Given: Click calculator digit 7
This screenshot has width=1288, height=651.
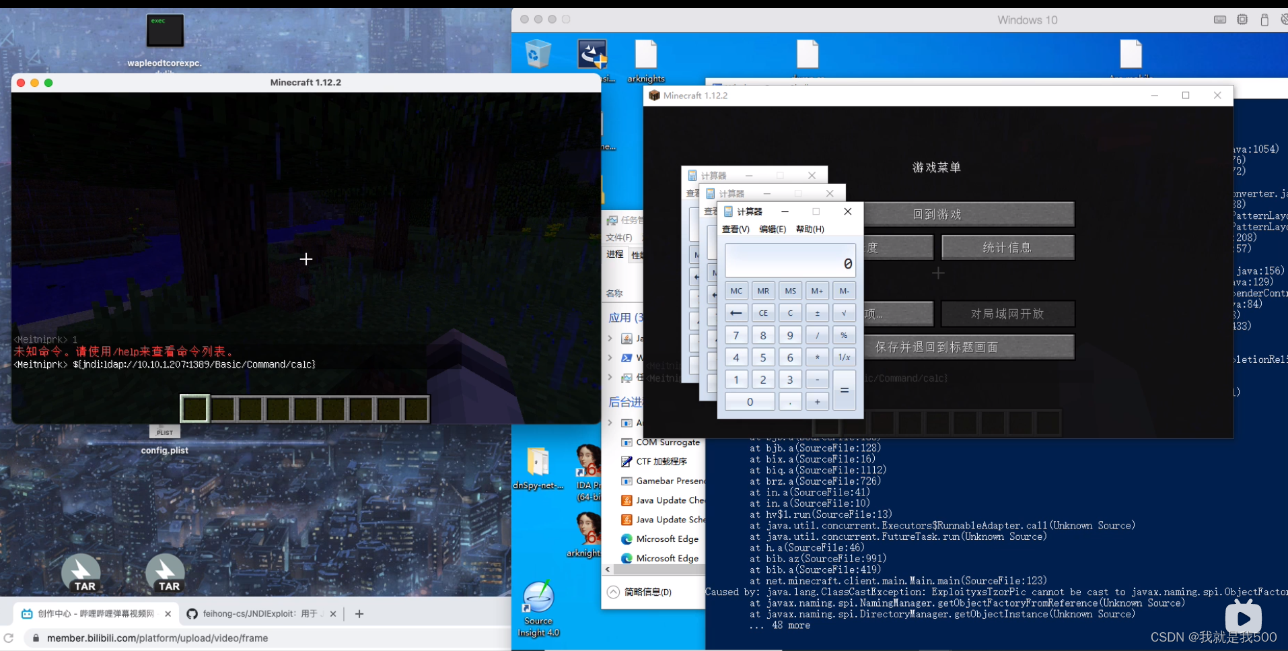Looking at the screenshot, I should click(736, 335).
